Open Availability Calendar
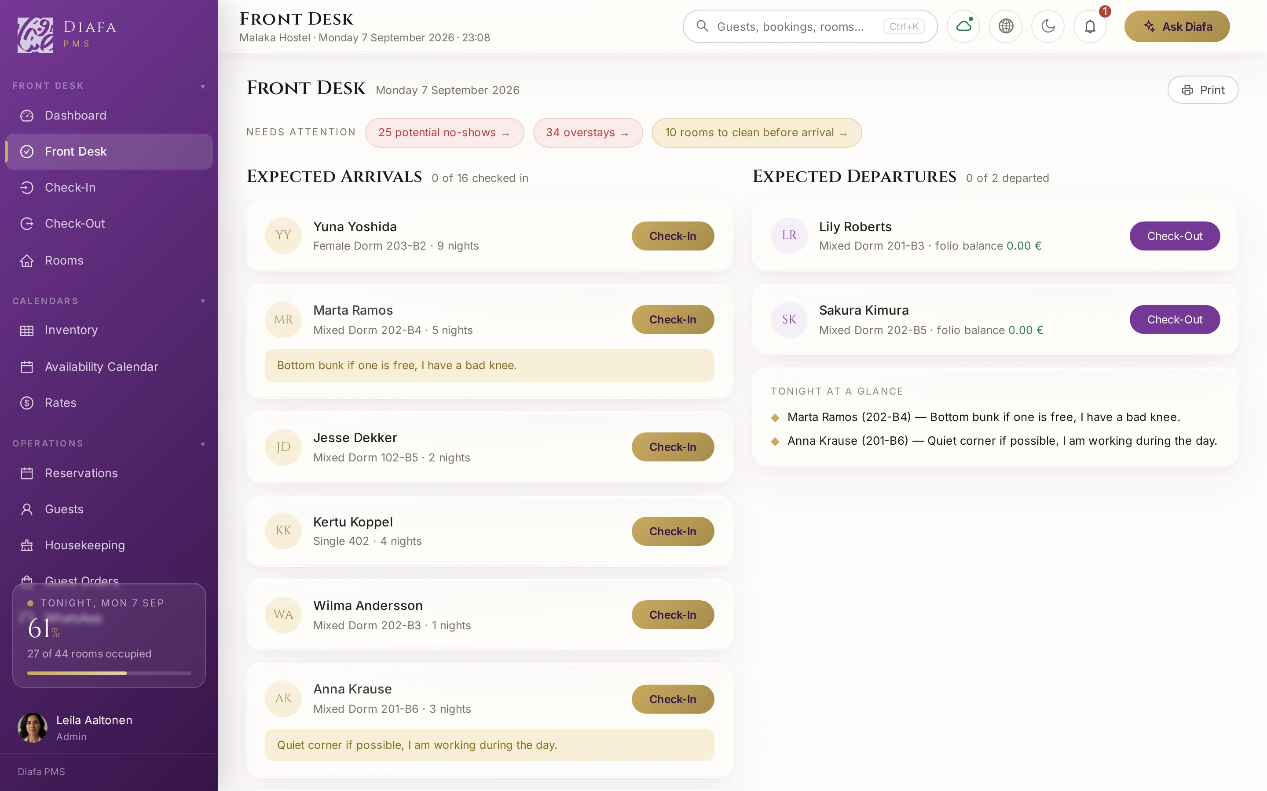This screenshot has height=791, width=1267. pyautogui.click(x=109, y=367)
